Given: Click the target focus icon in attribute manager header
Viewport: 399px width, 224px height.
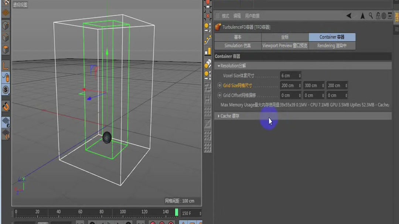Looking at the screenshot, I should click(x=384, y=16).
